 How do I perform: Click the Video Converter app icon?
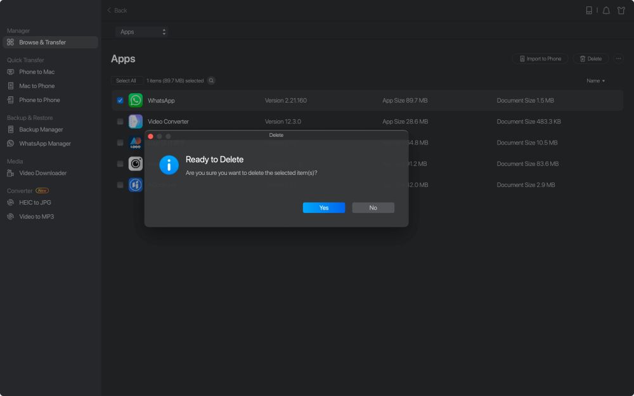click(136, 122)
